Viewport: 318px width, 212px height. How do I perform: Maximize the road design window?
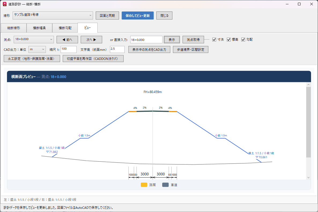pyautogui.click(x=299, y=4)
